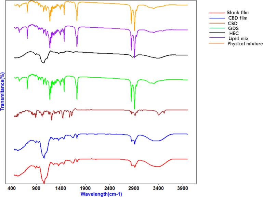The image size is (263, 197).
Task: Select the blue CBD film legend line
Action: click(x=217, y=18)
